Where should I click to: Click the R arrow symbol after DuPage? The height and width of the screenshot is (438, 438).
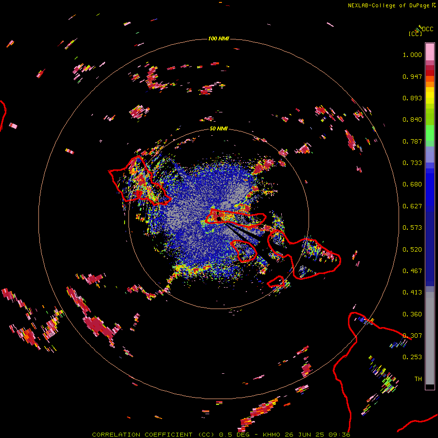(x=434, y=5)
